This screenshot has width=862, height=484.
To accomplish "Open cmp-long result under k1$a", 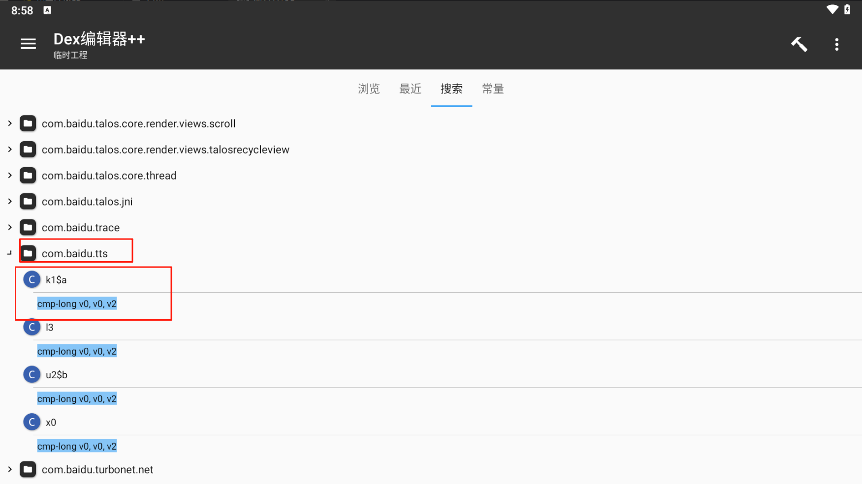I will (x=77, y=303).
